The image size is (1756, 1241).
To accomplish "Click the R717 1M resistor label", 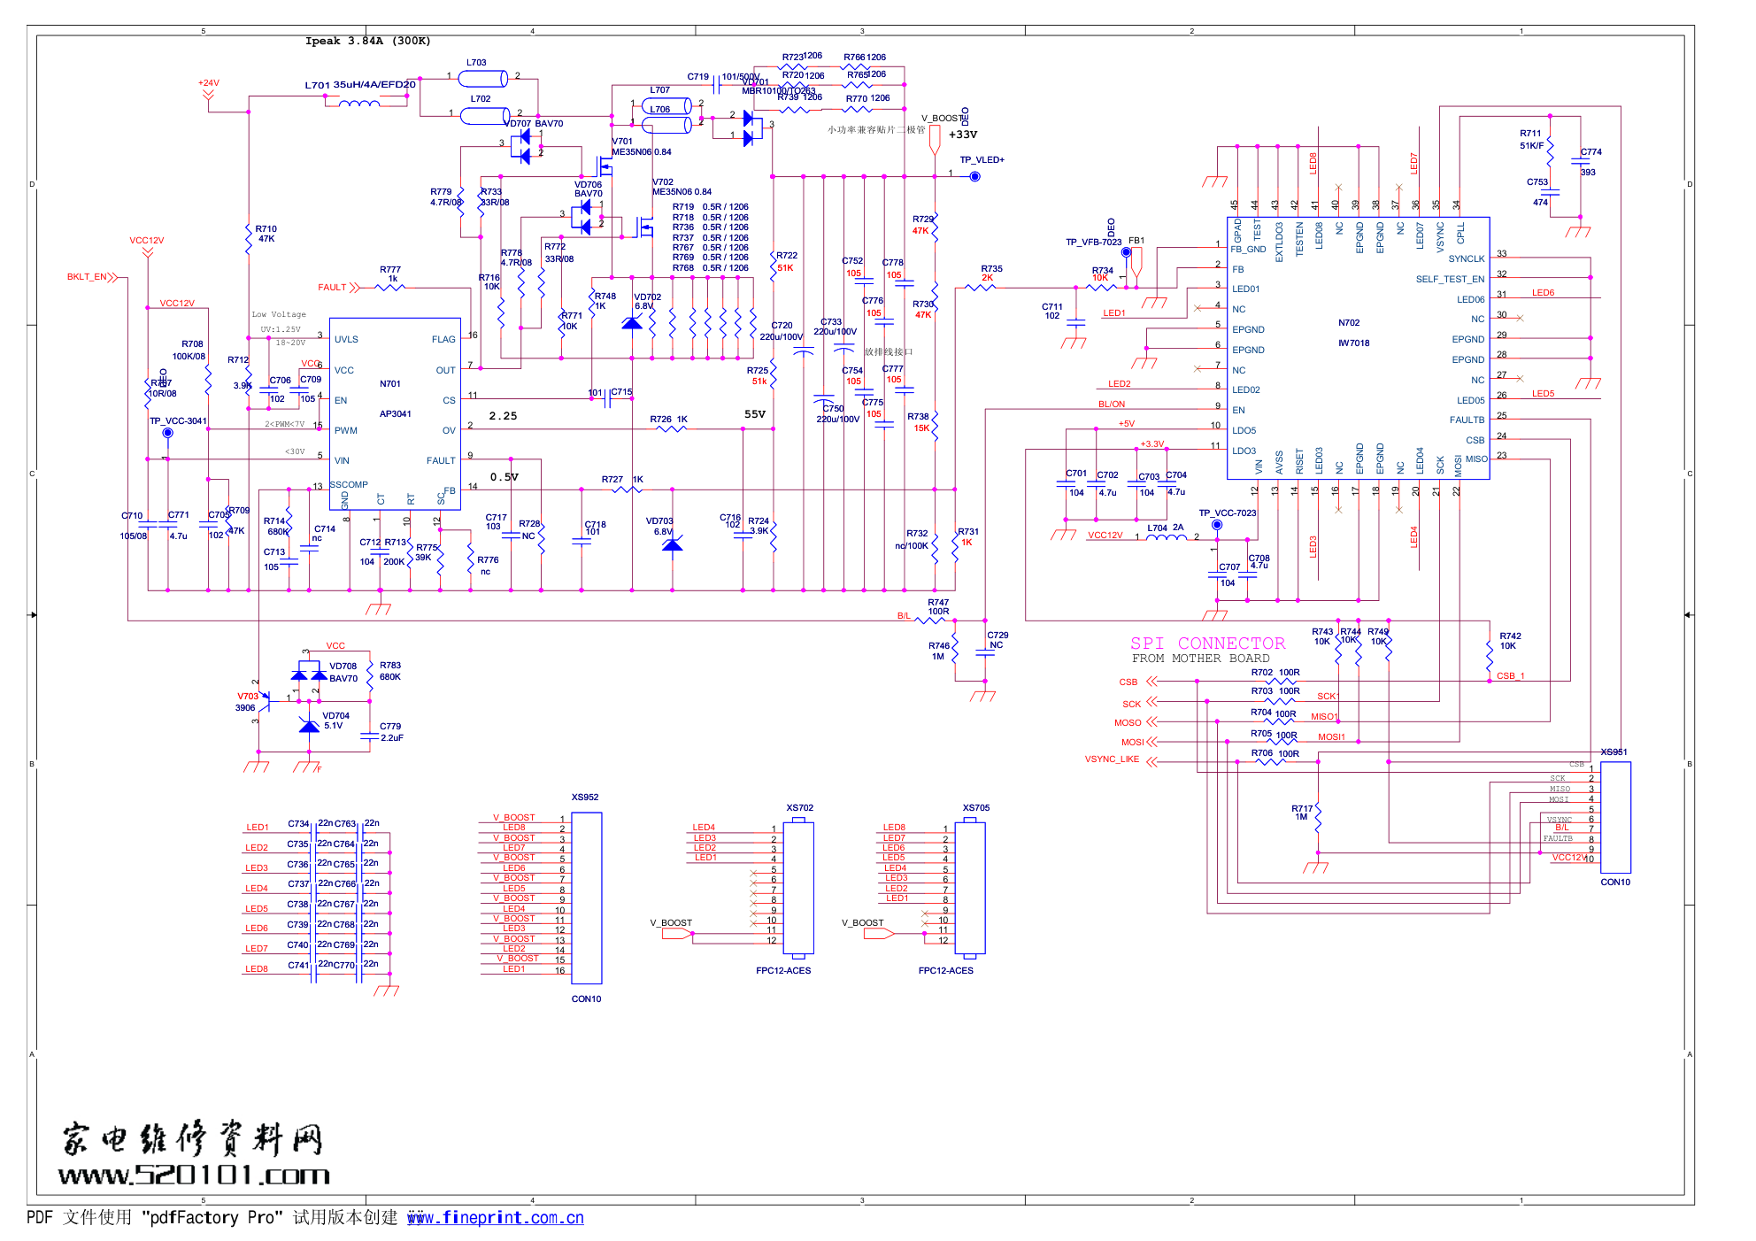I will click(1302, 813).
